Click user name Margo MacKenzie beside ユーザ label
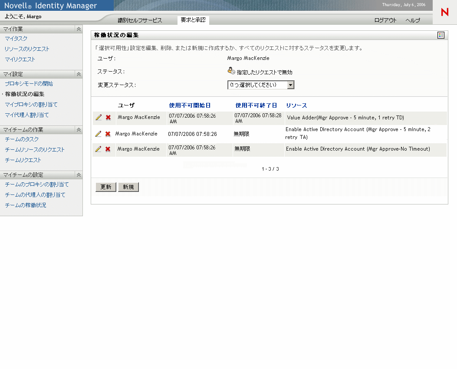The height and width of the screenshot is (369, 457). click(x=248, y=58)
